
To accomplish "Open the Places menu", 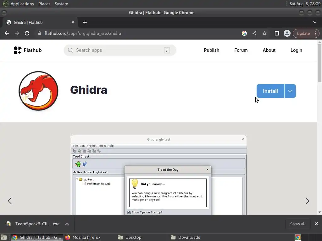I will click(x=44, y=4).
